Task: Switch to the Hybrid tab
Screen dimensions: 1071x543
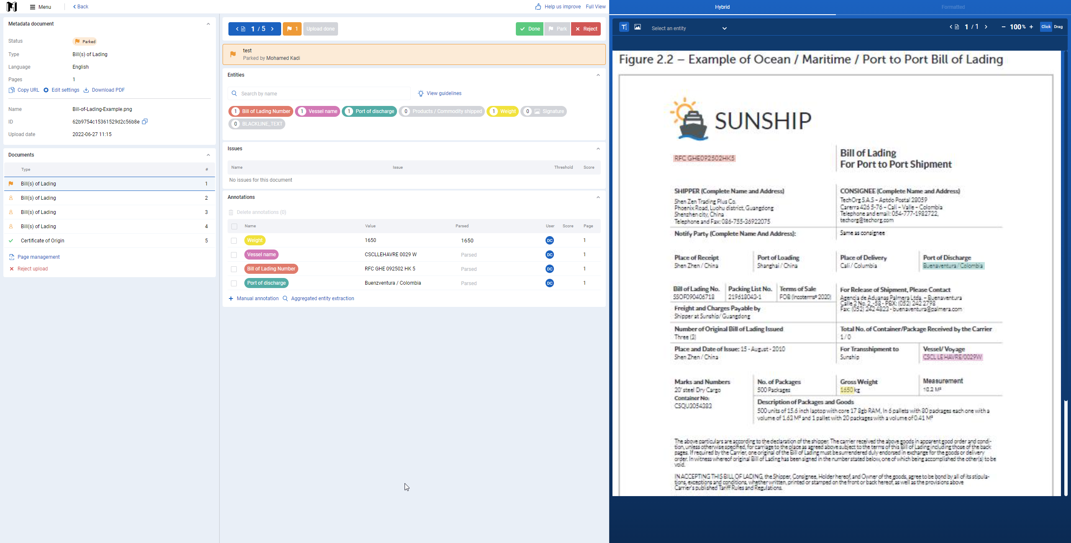Action: tap(723, 7)
